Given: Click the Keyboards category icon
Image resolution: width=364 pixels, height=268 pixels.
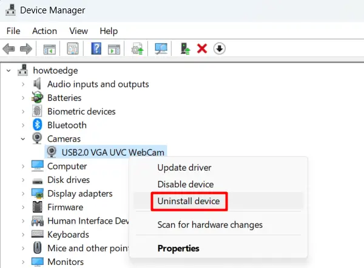Looking at the screenshot, I should 38,234.
